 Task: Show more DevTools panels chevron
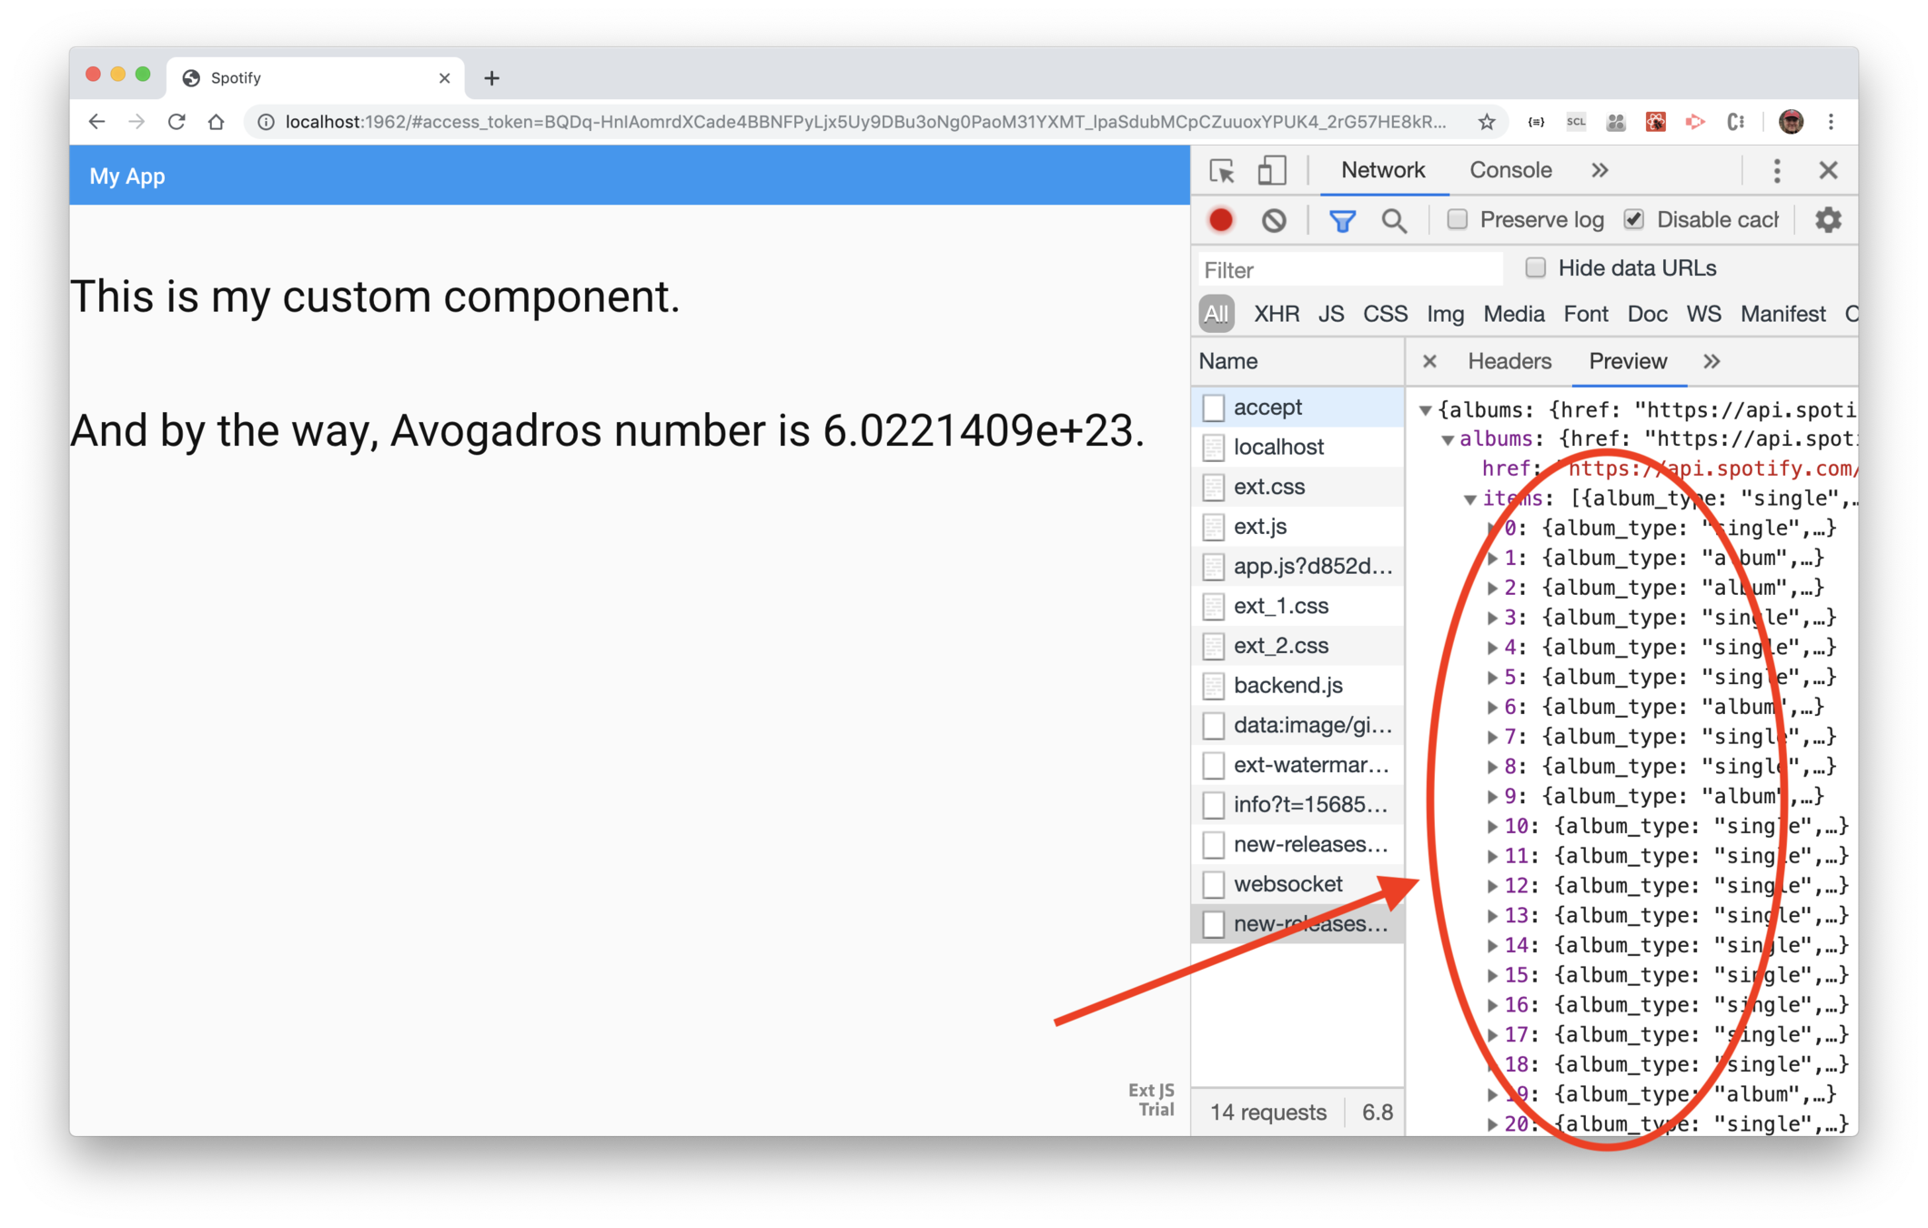[x=1600, y=171]
